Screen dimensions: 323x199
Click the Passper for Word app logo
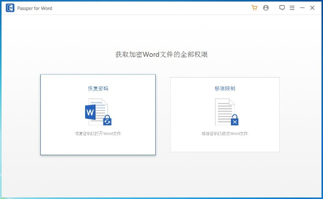pyautogui.click(x=10, y=8)
